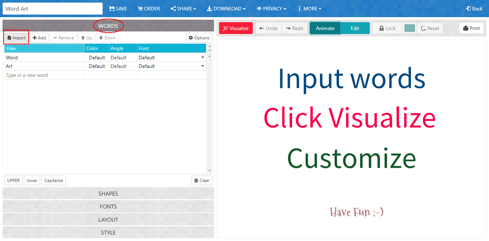Expand the STYLE panel
Screen dimensions: 489x241
(108, 232)
